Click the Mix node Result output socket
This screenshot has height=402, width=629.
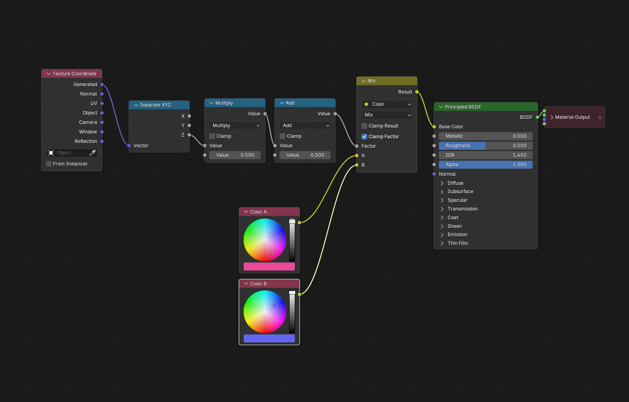click(417, 92)
